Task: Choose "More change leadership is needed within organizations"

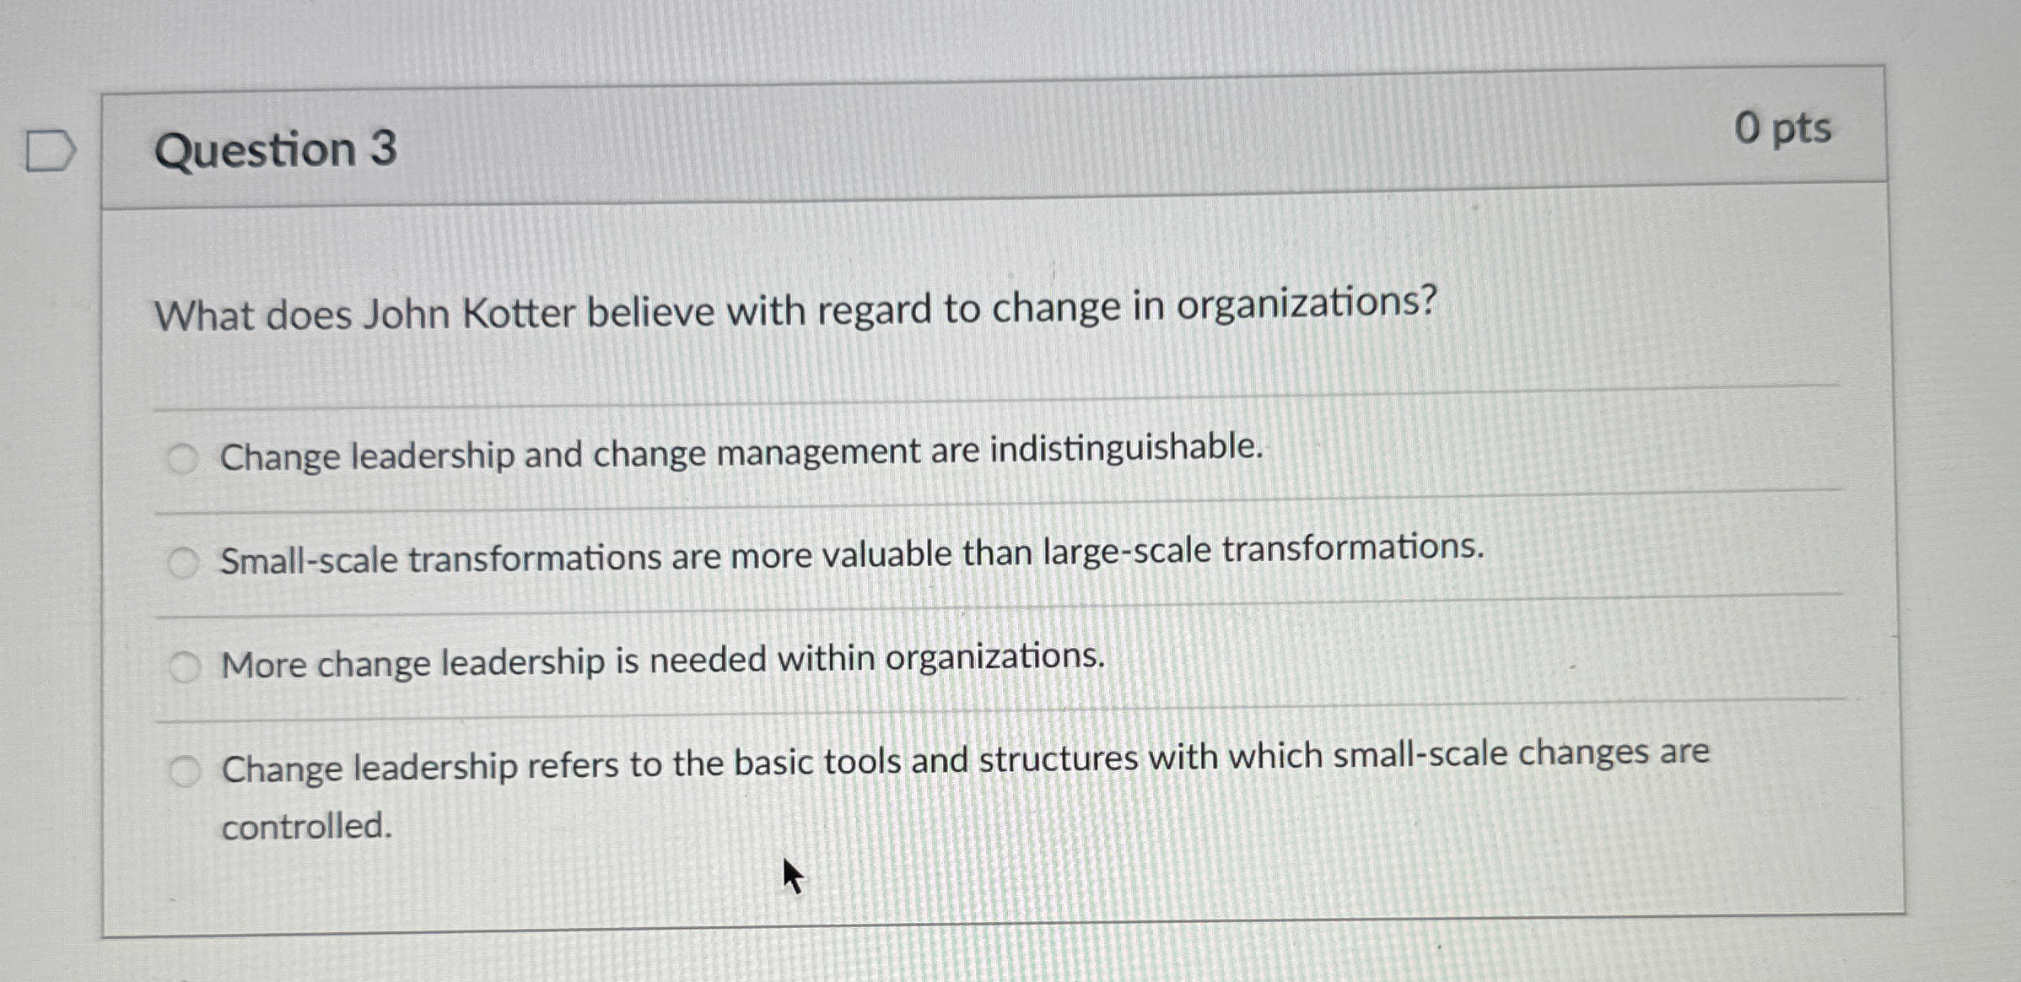Action: coord(184,666)
